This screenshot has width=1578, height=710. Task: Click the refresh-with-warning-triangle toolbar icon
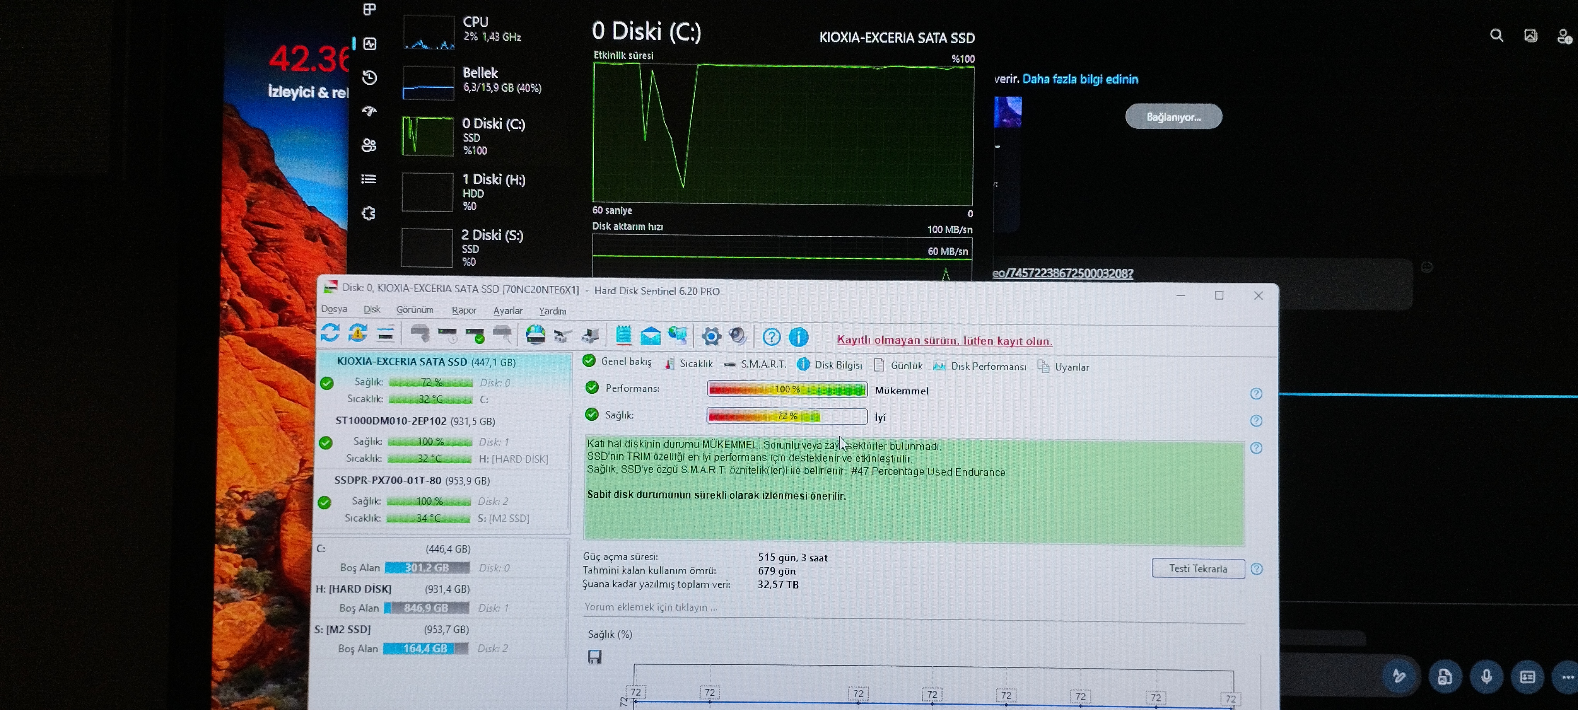coord(358,333)
